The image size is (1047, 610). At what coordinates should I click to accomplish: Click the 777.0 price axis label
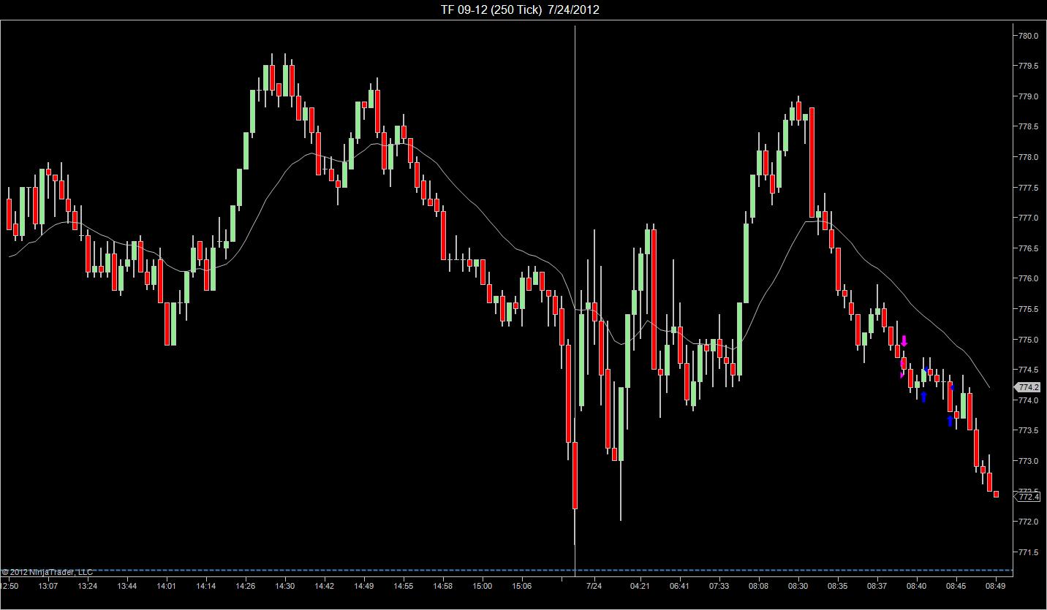click(x=1029, y=218)
